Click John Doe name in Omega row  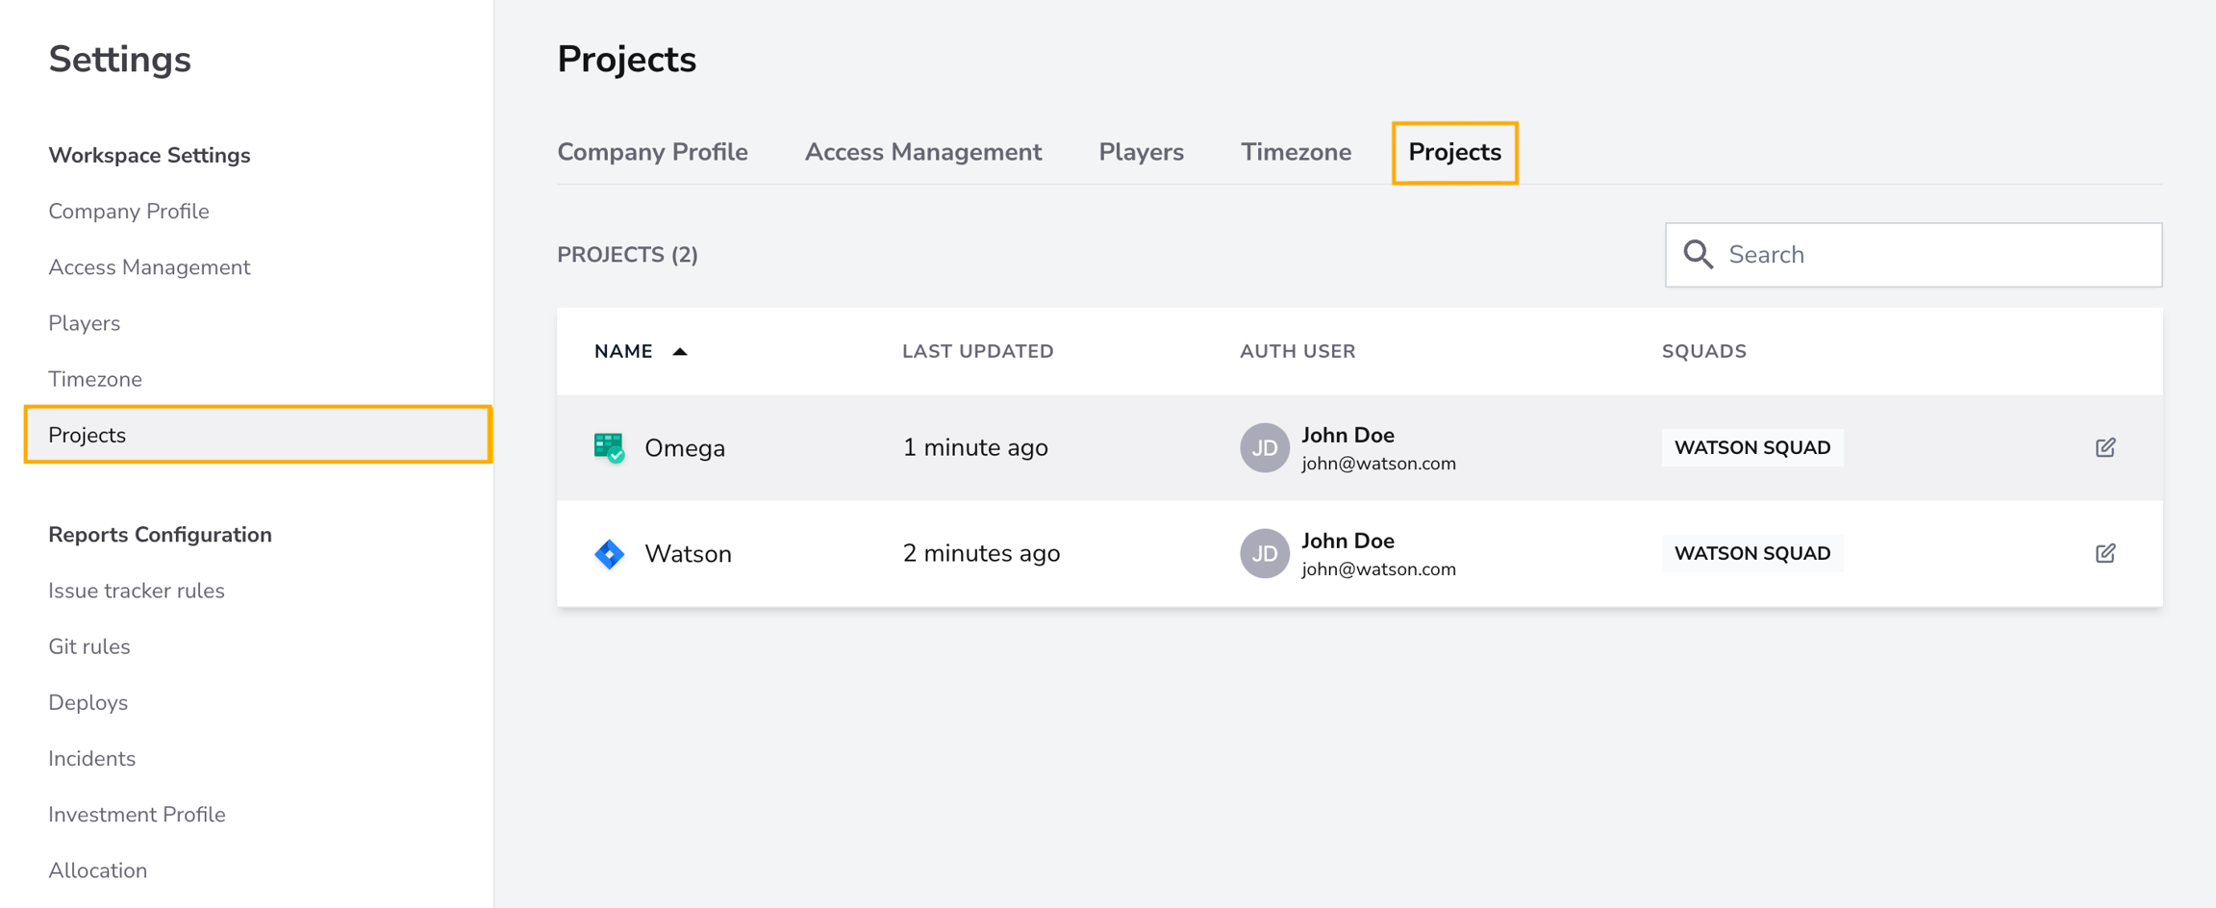point(1347,435)
